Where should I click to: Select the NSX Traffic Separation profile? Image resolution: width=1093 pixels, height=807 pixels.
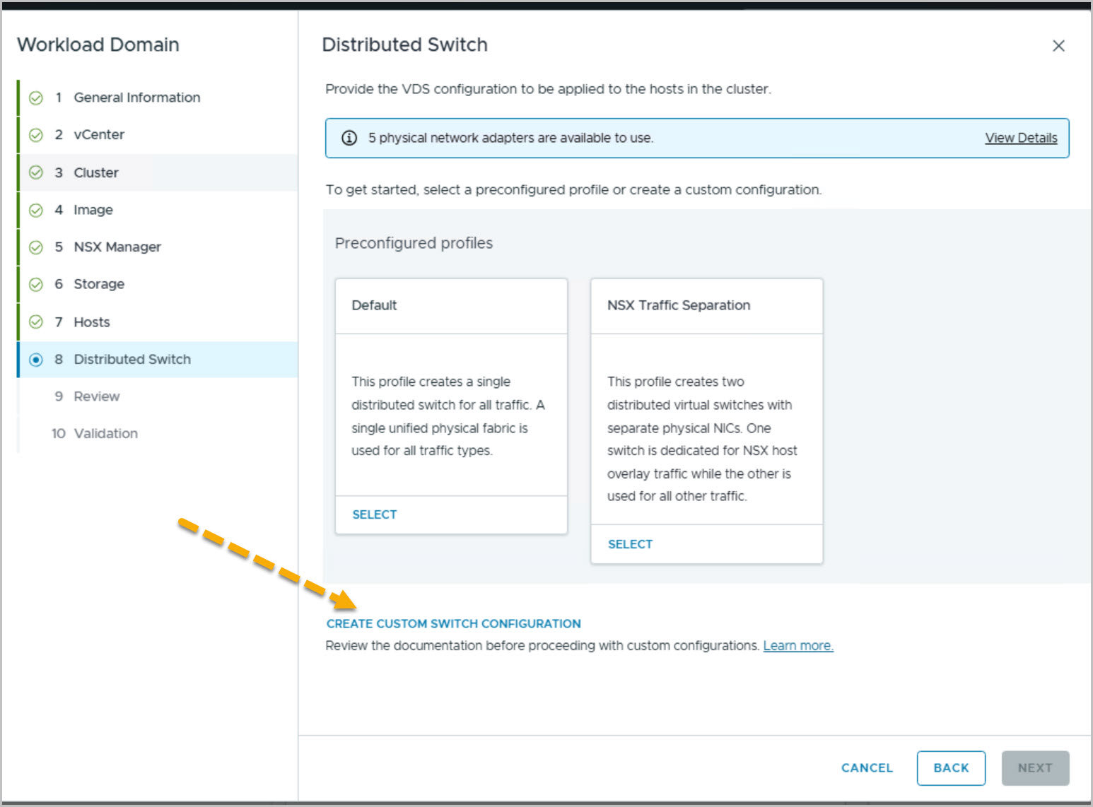click(x=630, y=544)
